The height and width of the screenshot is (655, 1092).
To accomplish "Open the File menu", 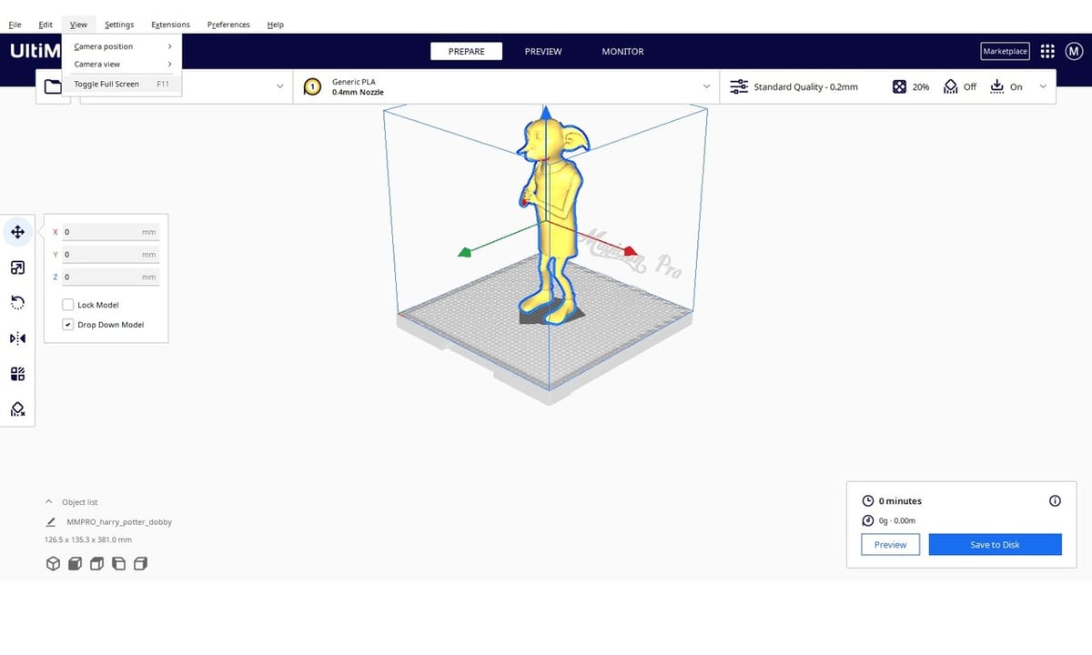I will point(15,25).
